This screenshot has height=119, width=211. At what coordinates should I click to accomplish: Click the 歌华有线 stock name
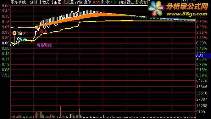(x=18, y=2)
